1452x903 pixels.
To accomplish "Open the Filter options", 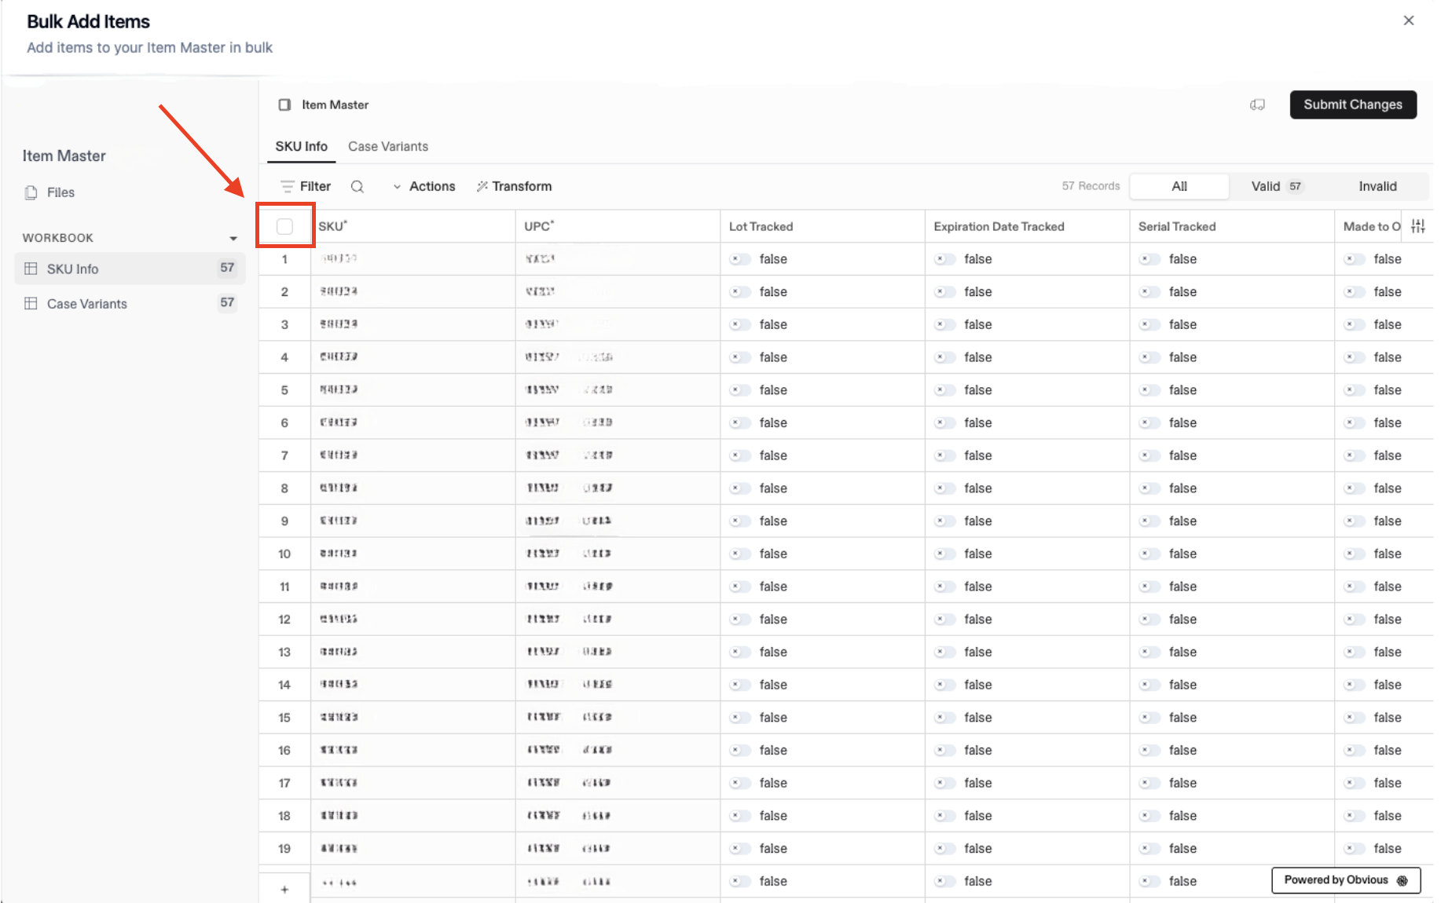I will pyautogui.click(x=306, y=186).
